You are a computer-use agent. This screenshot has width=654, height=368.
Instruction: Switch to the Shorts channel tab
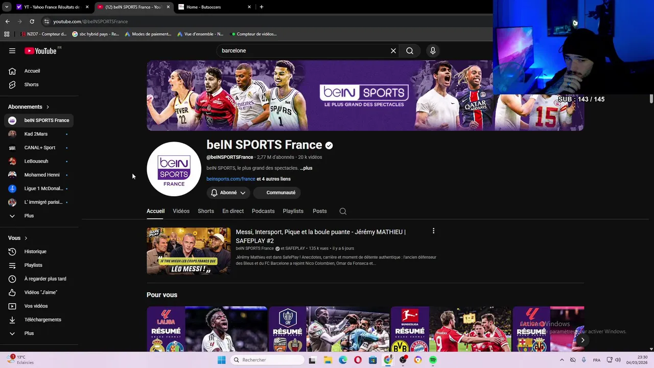click(x=206, y=211)
